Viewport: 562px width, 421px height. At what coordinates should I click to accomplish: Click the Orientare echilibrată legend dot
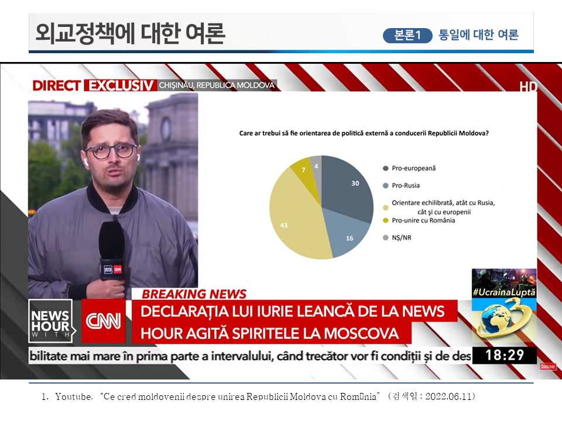click(386, 207)
